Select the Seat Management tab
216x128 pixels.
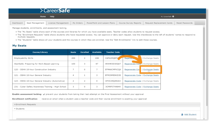[36, 23]
